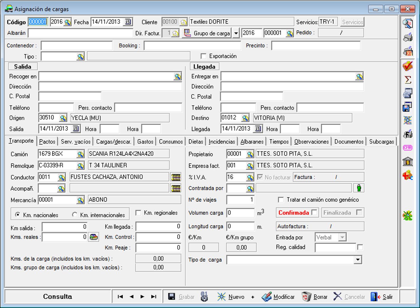
Task: Click the Kms. reales map calculation icon
Action: [94, 237]
